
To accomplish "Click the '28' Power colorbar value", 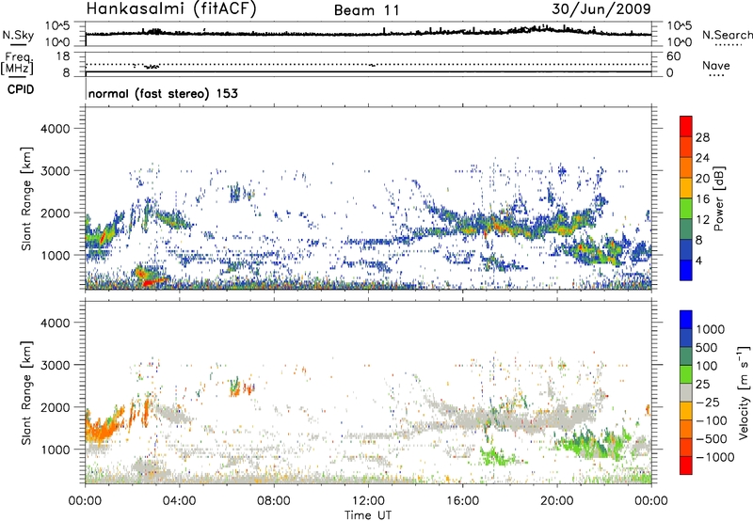I will point(702,137).
